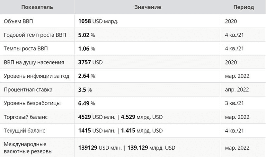The image size is (266, 157).
Task: Click the 'Период' column header
Action: point(244,7)
